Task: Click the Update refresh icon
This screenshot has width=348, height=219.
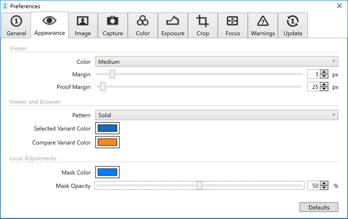Action: [x=293, y=21]
